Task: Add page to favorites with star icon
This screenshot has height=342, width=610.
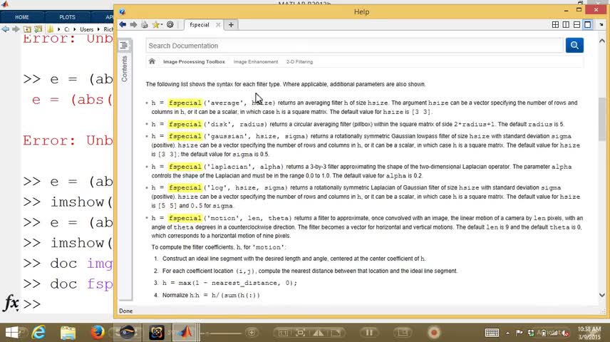Action: [x=155, y=24]
